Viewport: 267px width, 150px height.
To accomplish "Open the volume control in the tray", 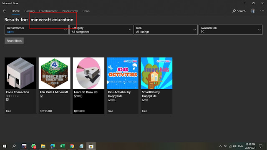I will 234,146.
